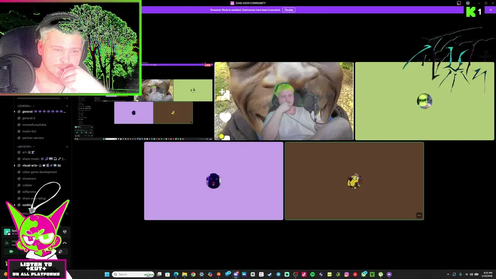This screenshot has height=279, width=496.
Task: Open SoundCloud from taskbar
Action: [x=219, y=274]
